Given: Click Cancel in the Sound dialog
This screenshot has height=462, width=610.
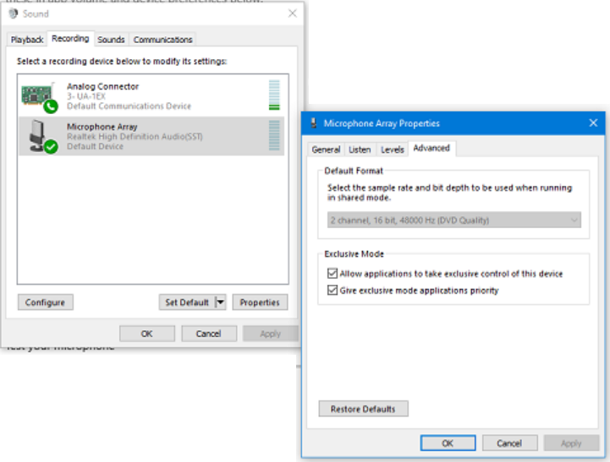Looking at the screenshot, I should point(208,334).
